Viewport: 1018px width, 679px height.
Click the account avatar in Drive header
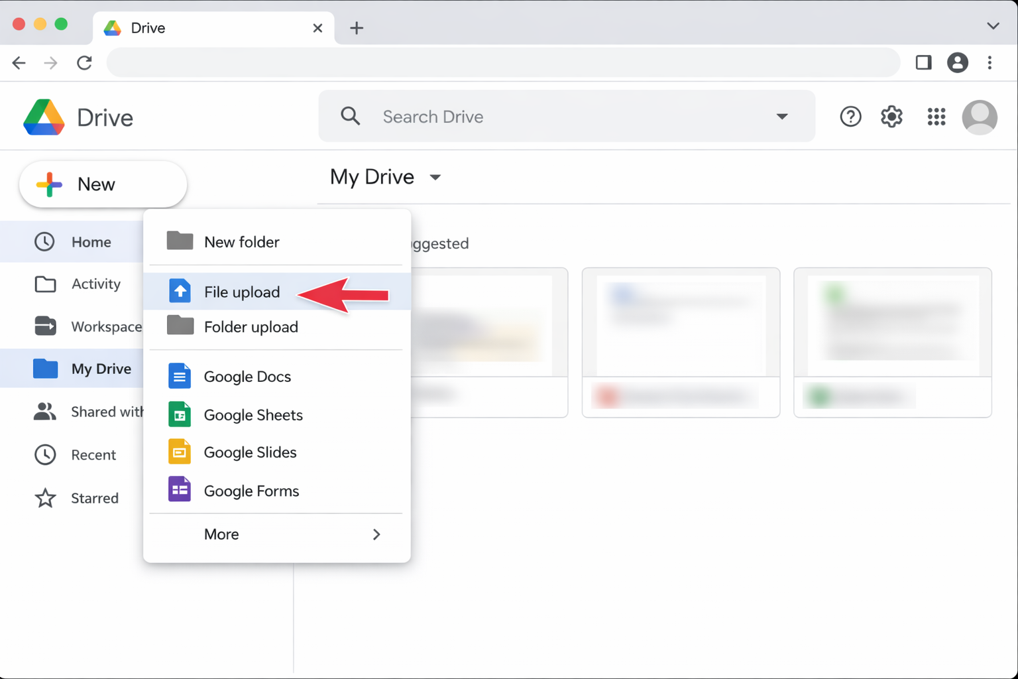click(x=980, y=117)
